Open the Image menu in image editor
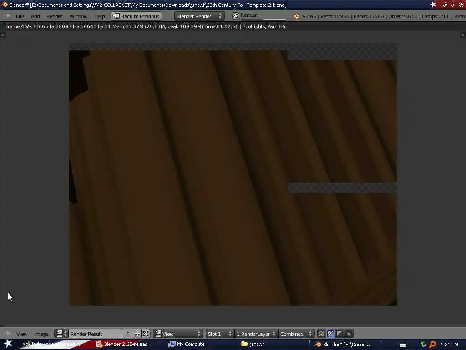Viewport: 466px width, 350px height. coord(41,334)
